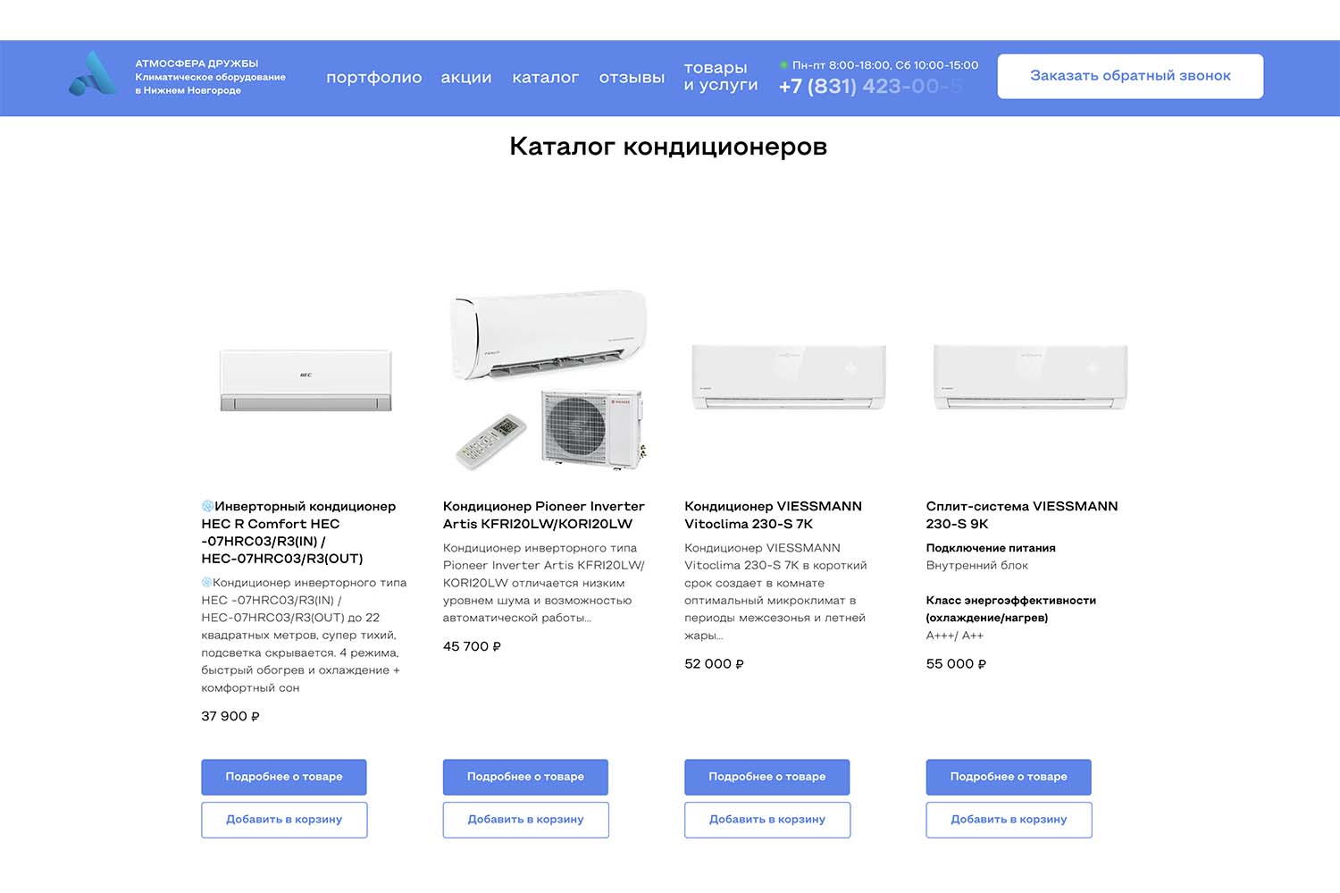
Task: Open the Pioneer Inverter Artis product image
Action: [x=547, y=380]
